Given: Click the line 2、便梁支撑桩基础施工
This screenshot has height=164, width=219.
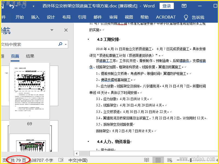Looking at the screenshot, I should click(x=114, y=80).
